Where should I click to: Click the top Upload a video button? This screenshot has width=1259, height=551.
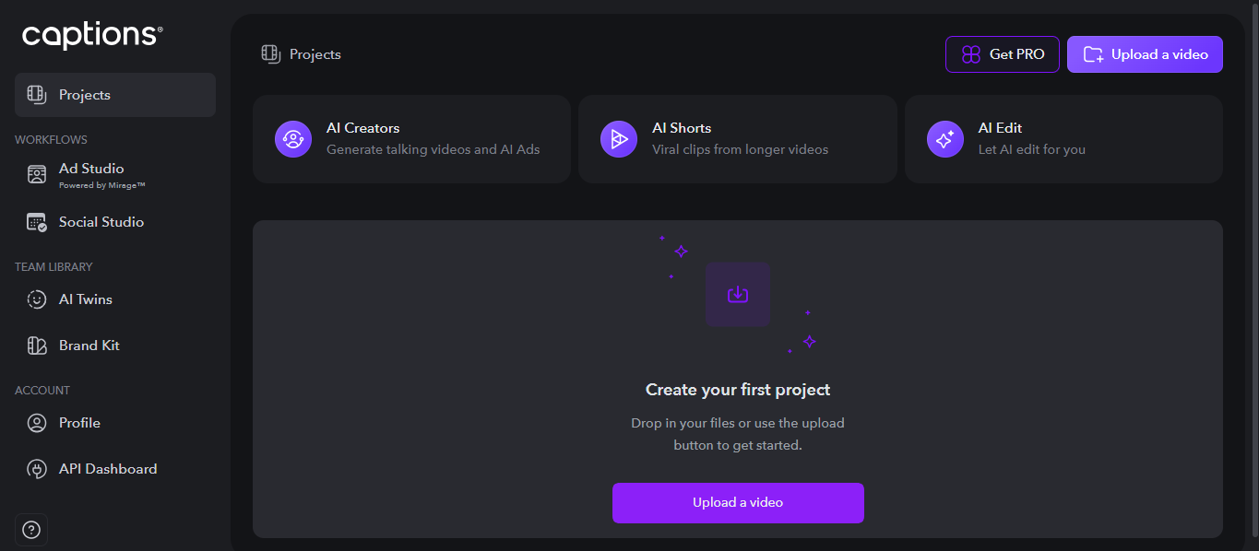coord(1145,54)
